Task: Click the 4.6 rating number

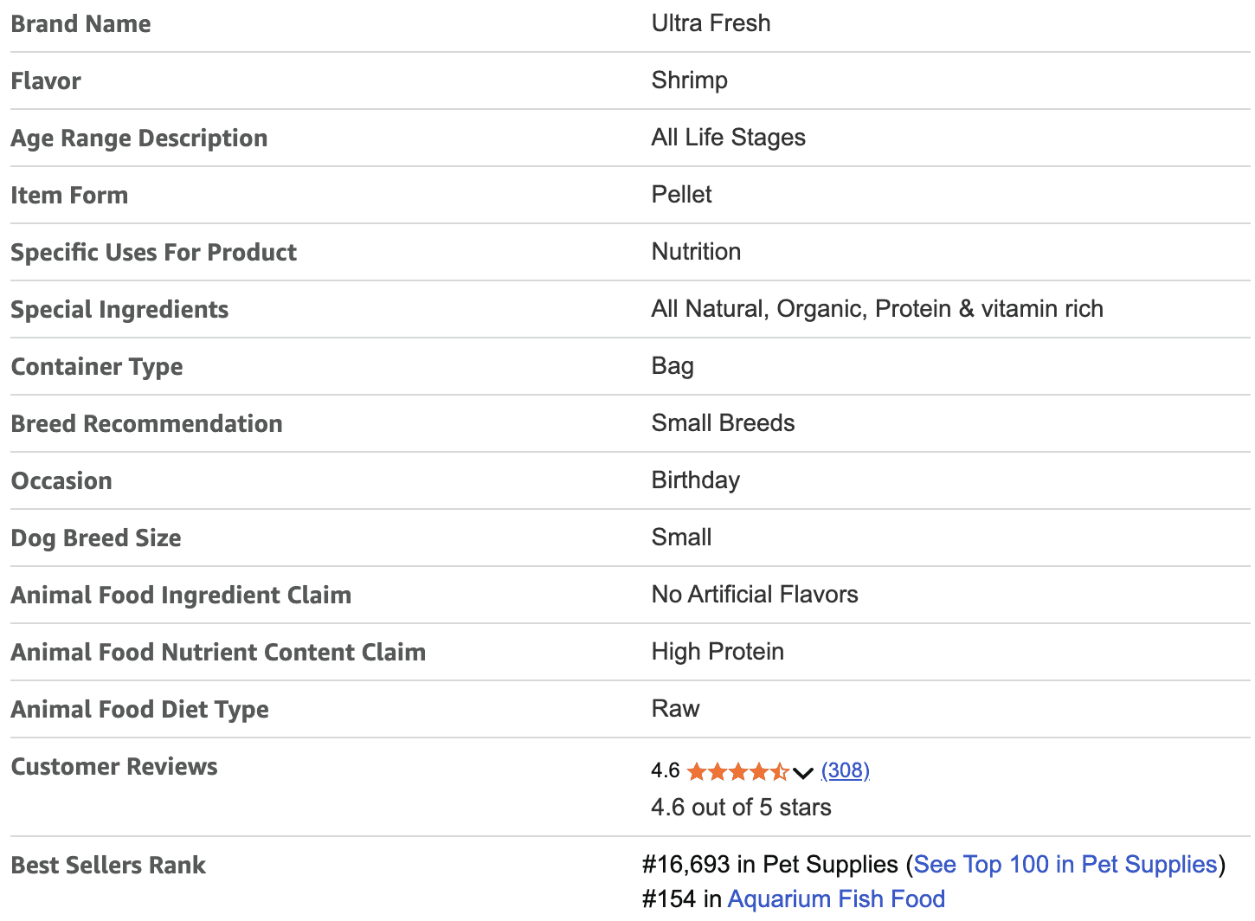Action: tap(665, 770)
